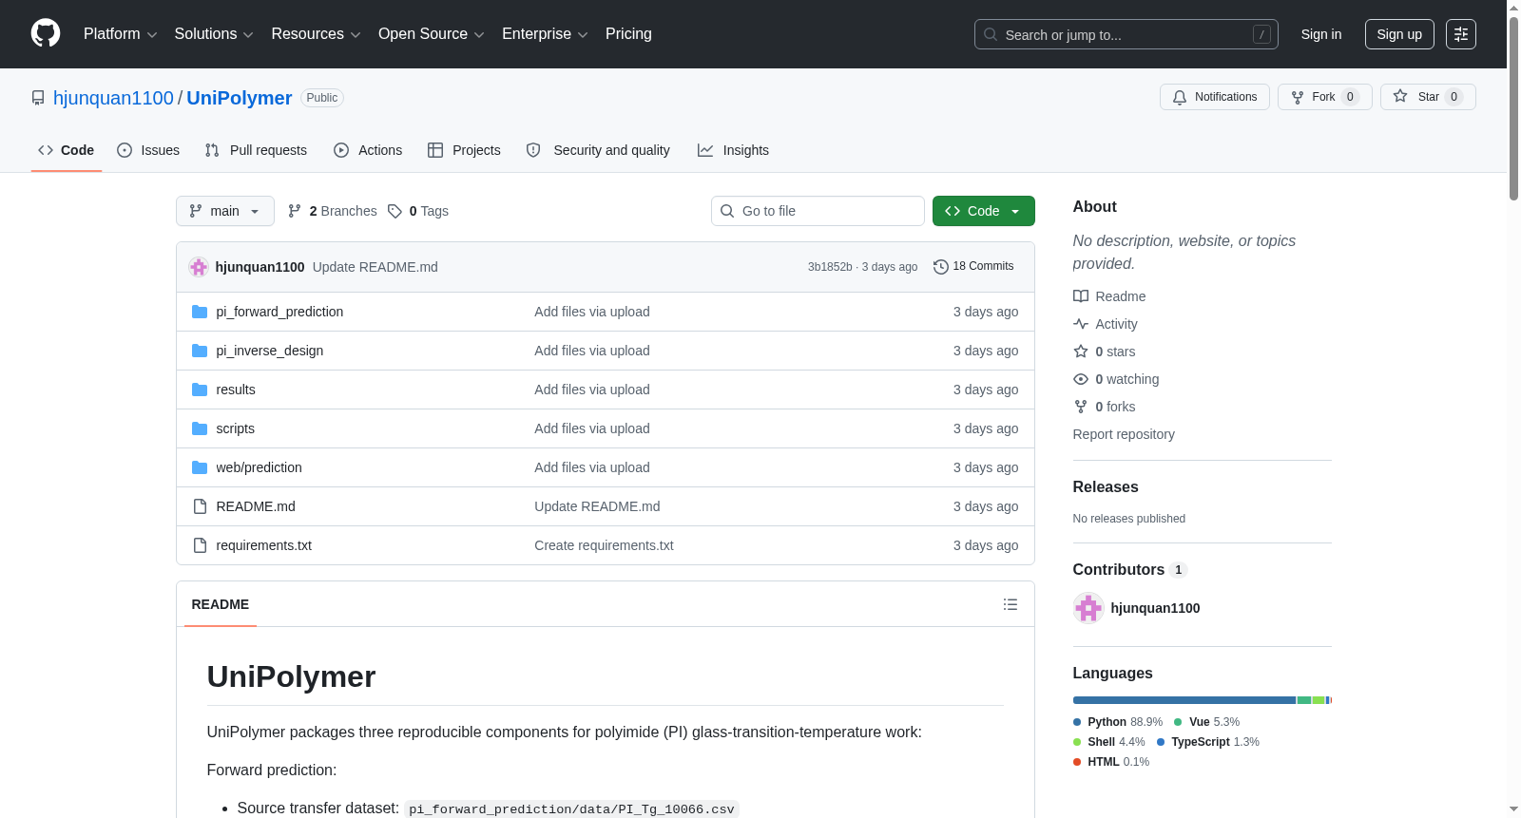Screen dimensions: 1521x818
Task: Click the bell icon in Notifications
Action: (x=1180, y=97)
